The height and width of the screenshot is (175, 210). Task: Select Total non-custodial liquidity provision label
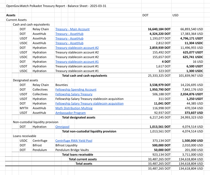89,131
